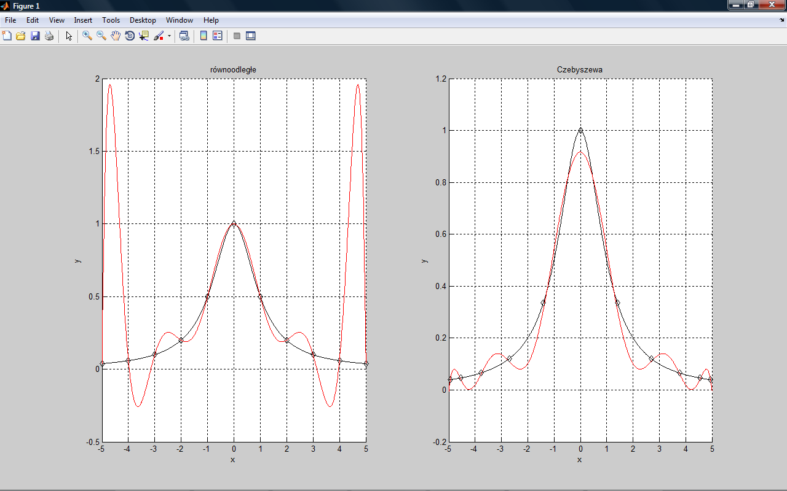Activate the Rotate 3D tool
The width and height of the screenshot is (787, 491).
pyautogui.click(x=130, y=36)
